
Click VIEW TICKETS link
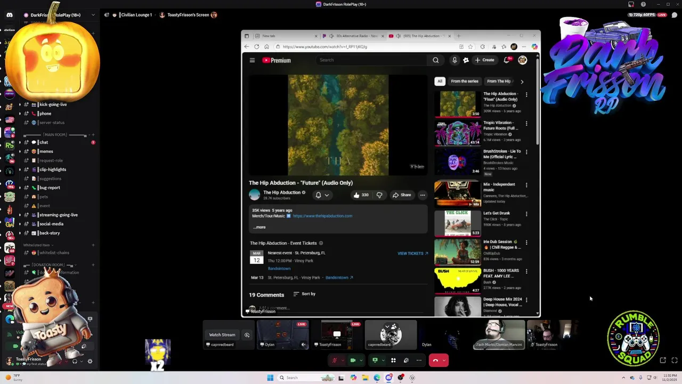tap(413, 254)
